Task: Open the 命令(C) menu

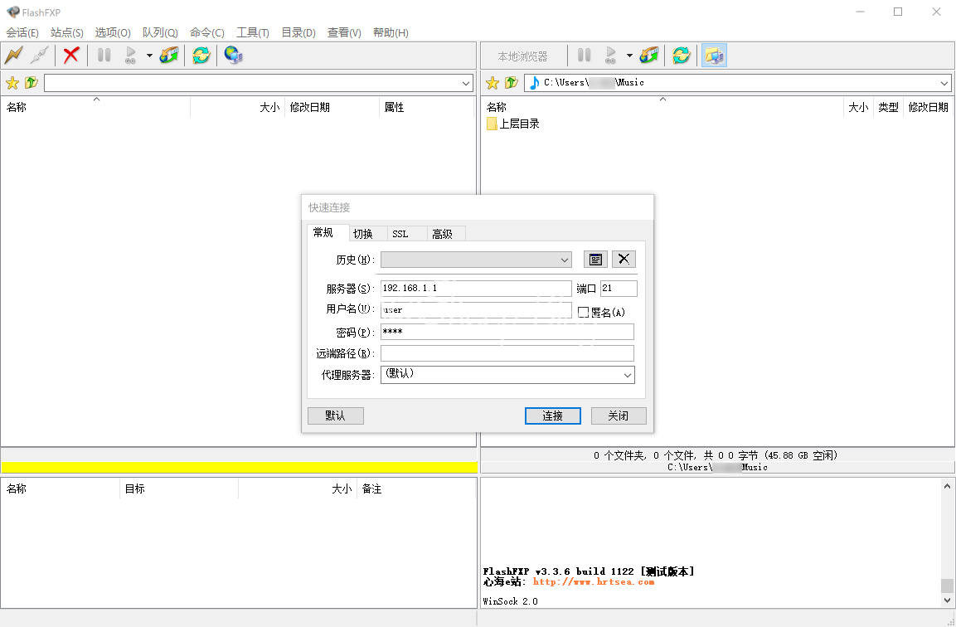Action: point(207,32)
